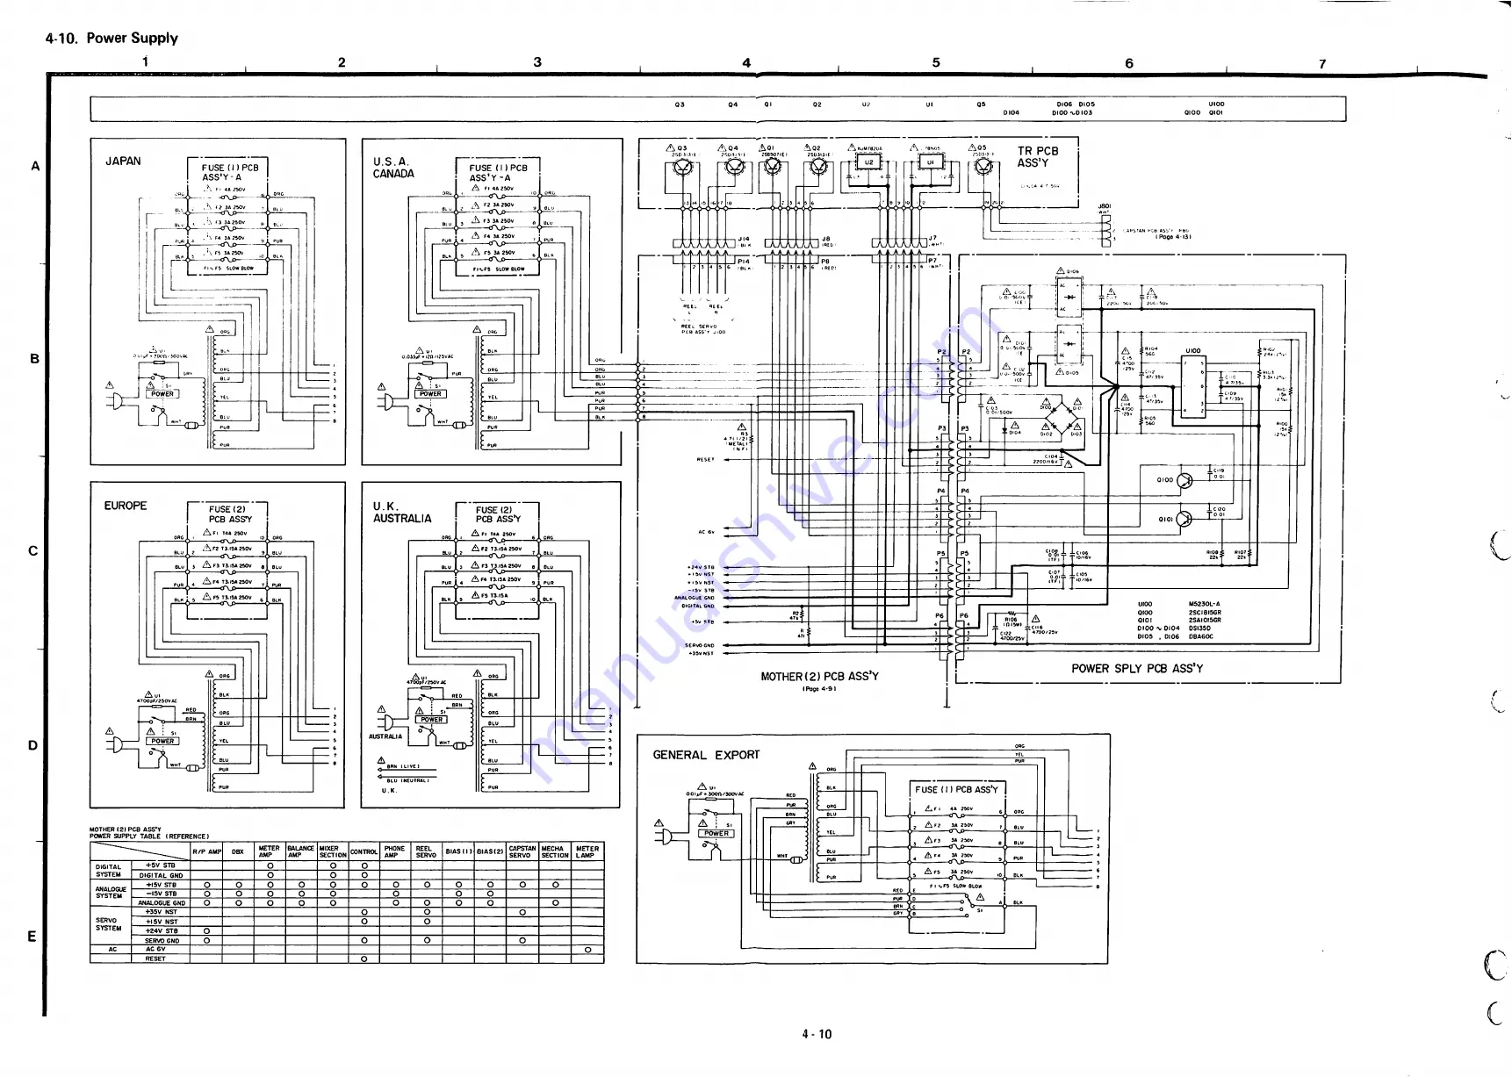
Task: Click the U1 regulator IC box
Action: [931, 162]
